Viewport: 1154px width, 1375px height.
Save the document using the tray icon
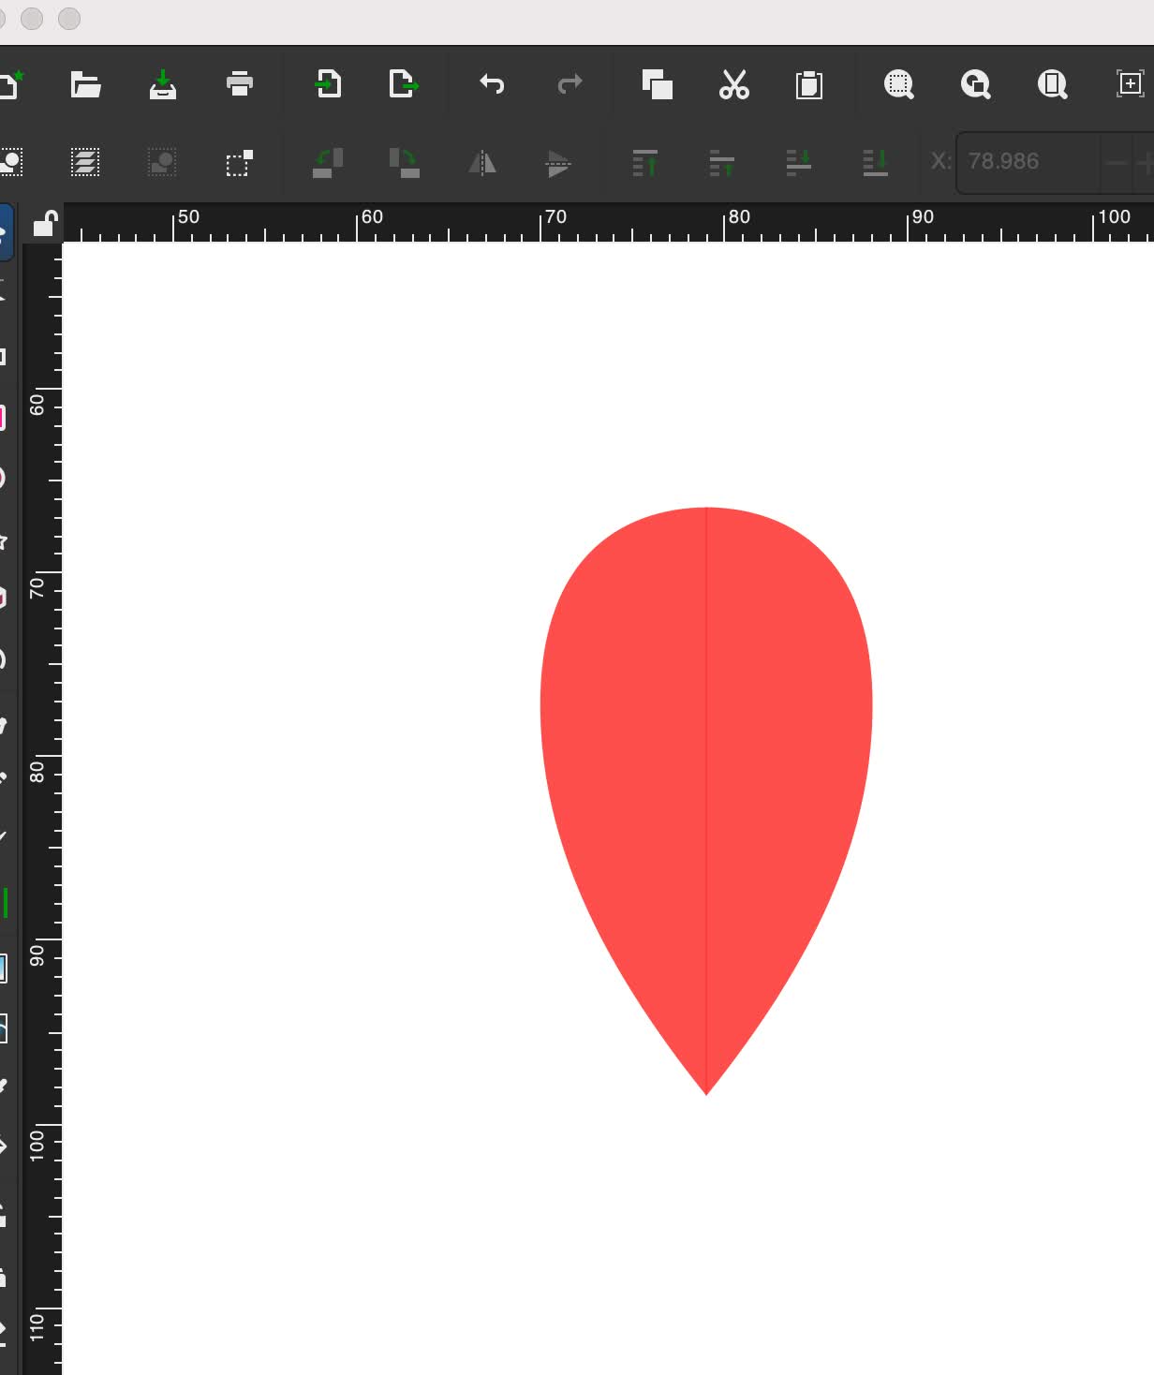[x=163, y=85]
